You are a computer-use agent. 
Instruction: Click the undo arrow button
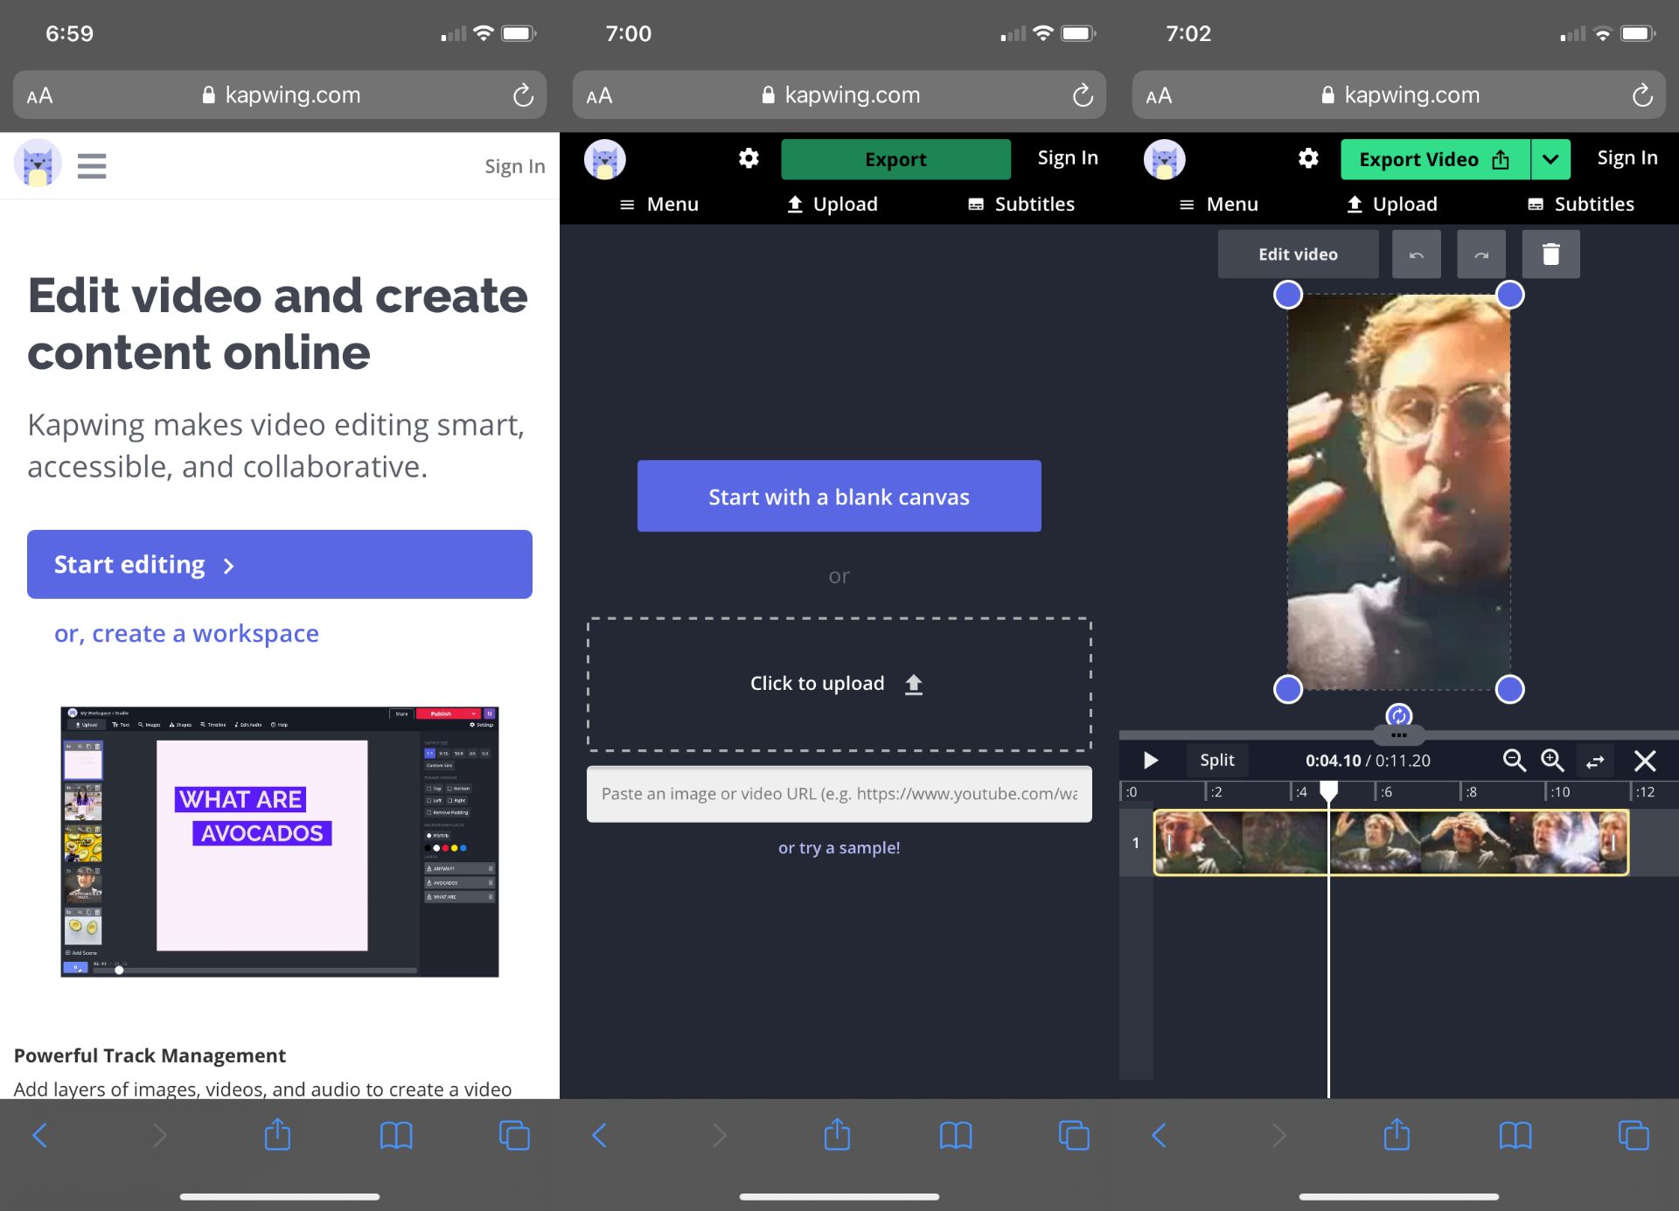tap(1416, 254)
